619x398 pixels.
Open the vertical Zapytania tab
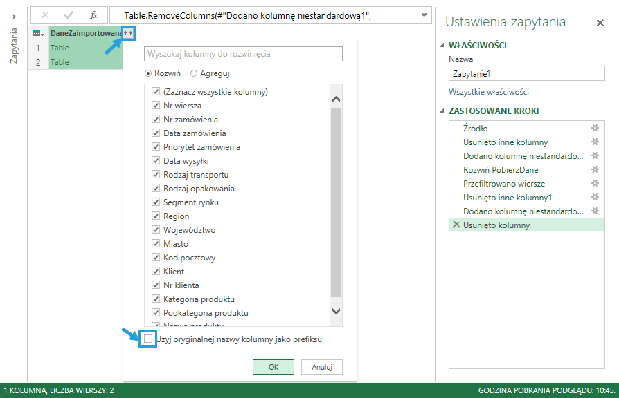(12, 45)
